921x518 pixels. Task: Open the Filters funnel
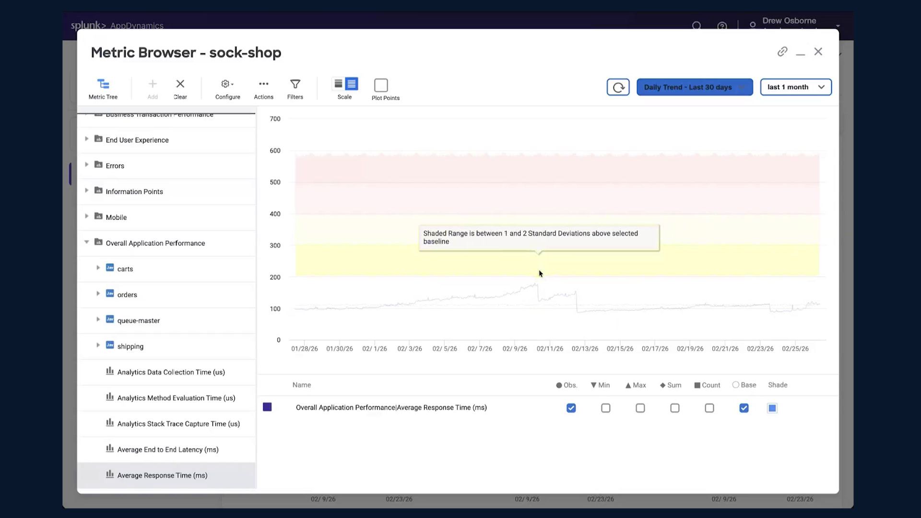(x=295, y=89)
